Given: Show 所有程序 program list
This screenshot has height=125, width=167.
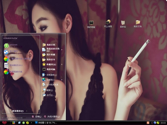Looking at the screenshot, I should pyautogui.click(x=18, y=111).
